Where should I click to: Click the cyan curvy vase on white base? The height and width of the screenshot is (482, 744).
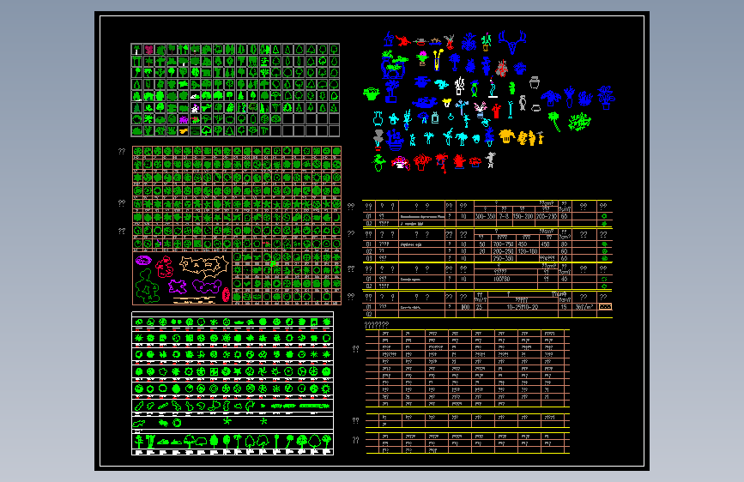click(493, 87)
